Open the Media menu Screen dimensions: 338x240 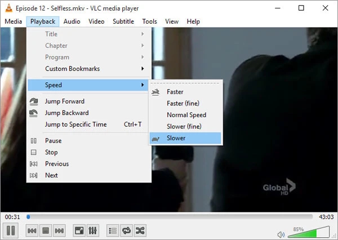tap(14, 21)
